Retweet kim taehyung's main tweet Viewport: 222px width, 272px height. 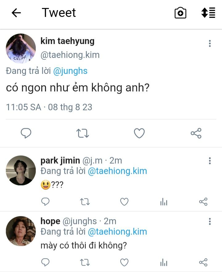[x=83, y=133]
